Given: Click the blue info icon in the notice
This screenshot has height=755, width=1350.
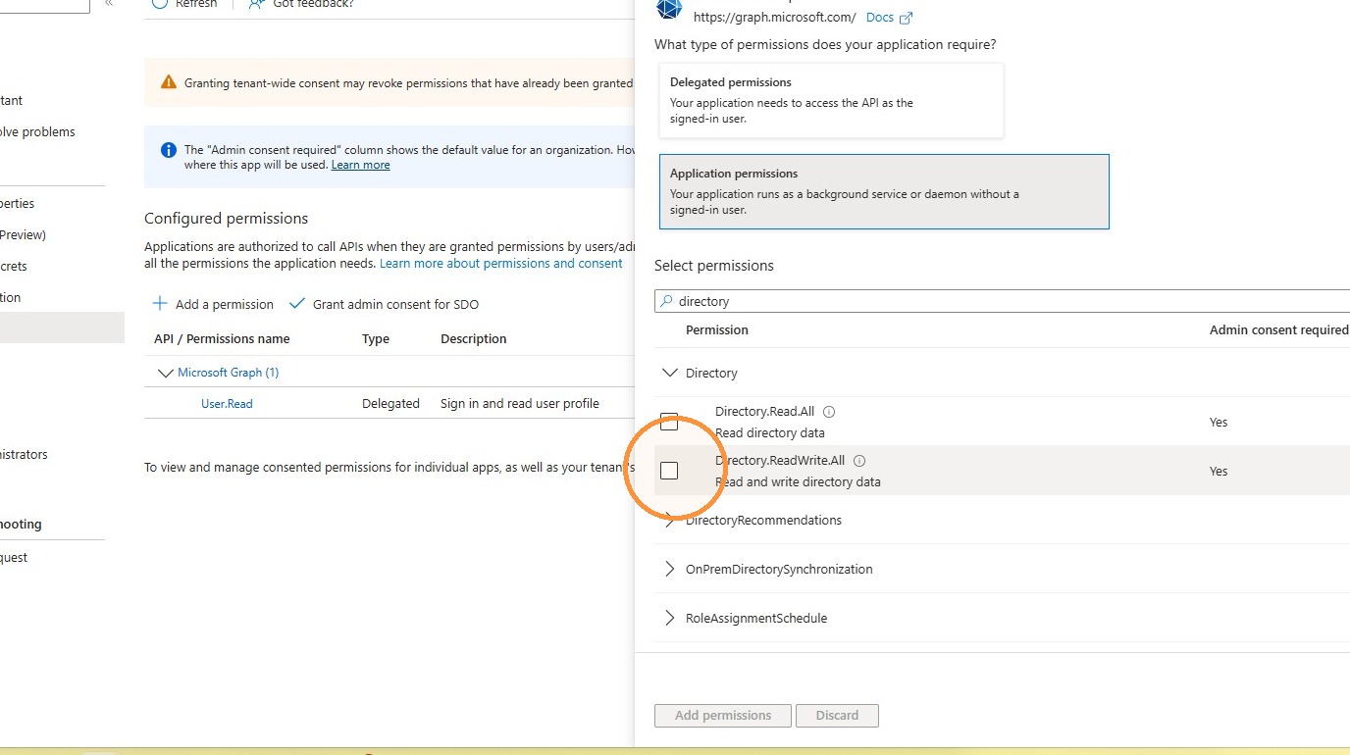Looking at the screenshot, I should (169, 150).
